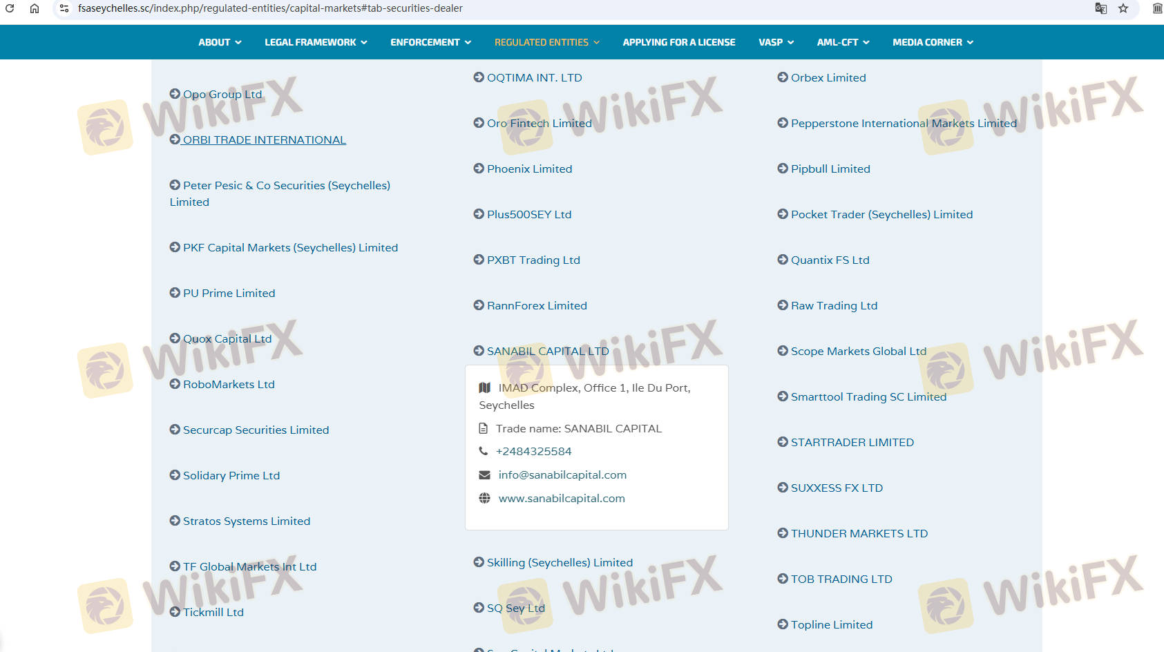Screen dimensions: 1164x652
Task: Open the ENFORCEMENT dropdown menu
Action: pos(430,42)
